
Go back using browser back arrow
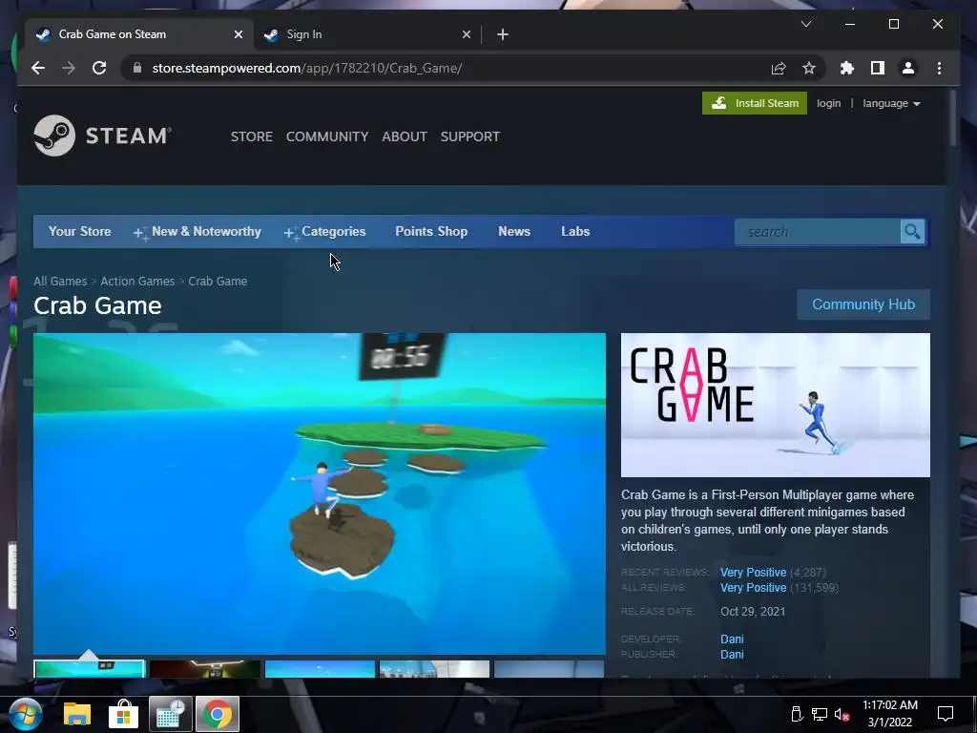pyautogui.click(x=38, y=68)
